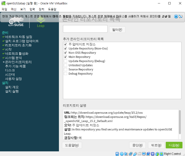Click the 추가 기능 제품 sidebar step

point(15,66)
